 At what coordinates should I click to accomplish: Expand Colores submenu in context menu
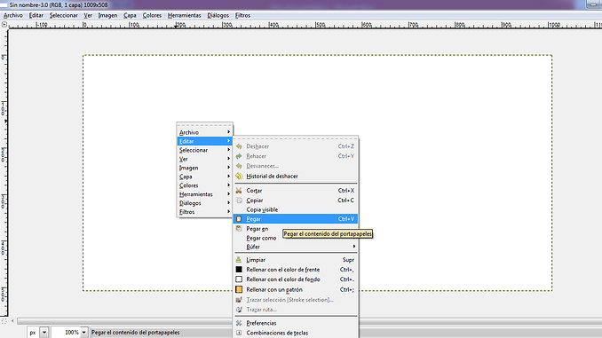[x=204, y=185]
